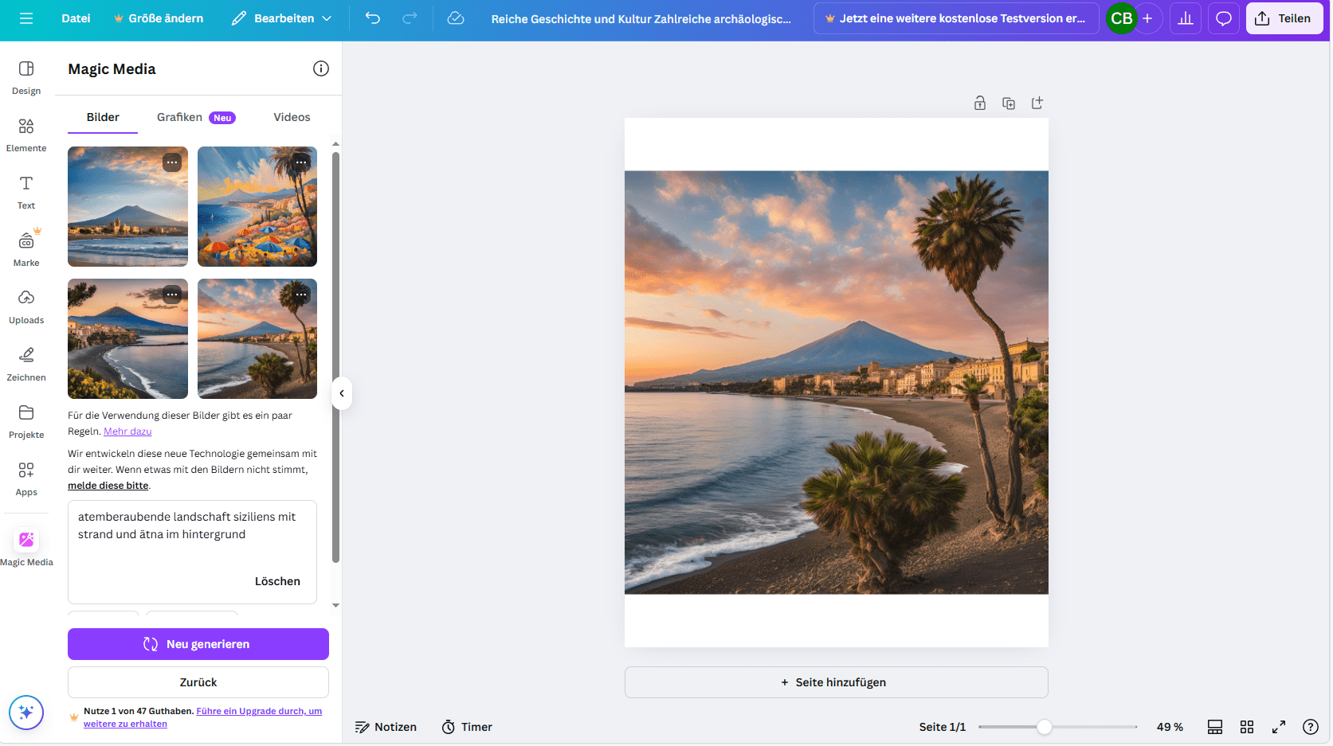Open the Elemente sidebar panel
The height and width of the screenshot is (746, 1333).
click(x=26, y=135)
